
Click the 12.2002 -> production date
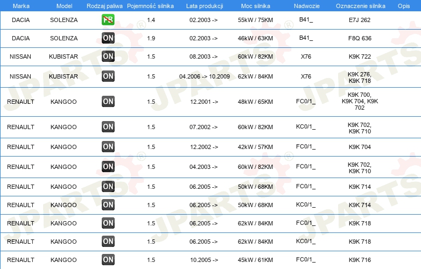pos(204,147)
